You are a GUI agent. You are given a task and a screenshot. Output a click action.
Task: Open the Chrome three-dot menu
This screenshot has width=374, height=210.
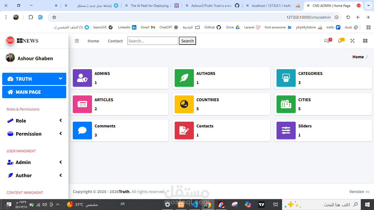click(6, 17)
